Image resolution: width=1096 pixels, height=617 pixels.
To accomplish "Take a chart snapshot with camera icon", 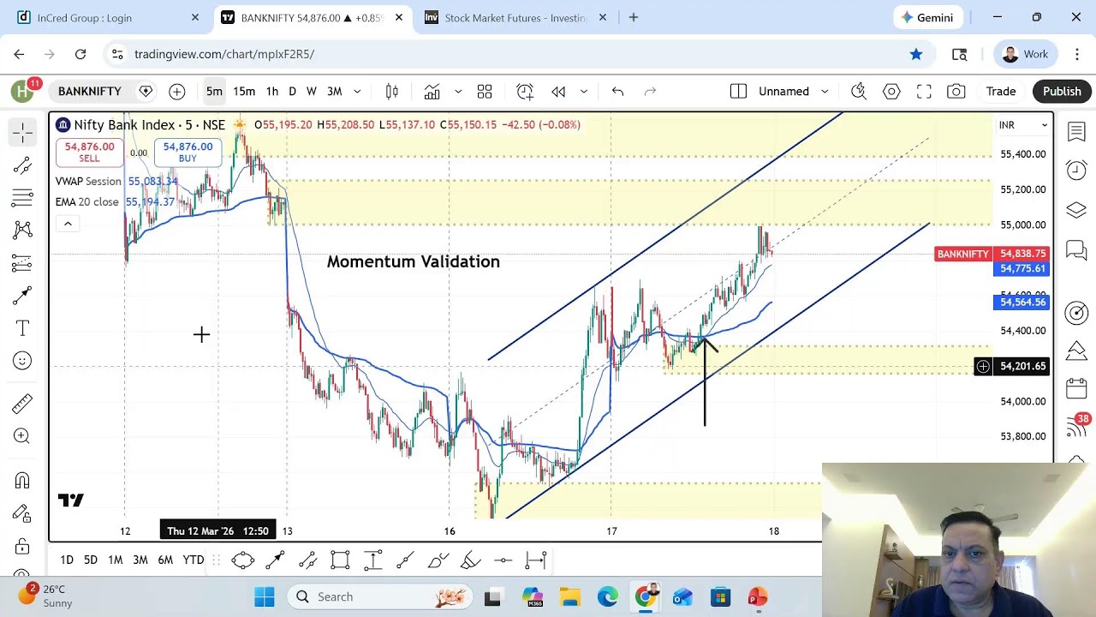I will [x=956, y=92].
